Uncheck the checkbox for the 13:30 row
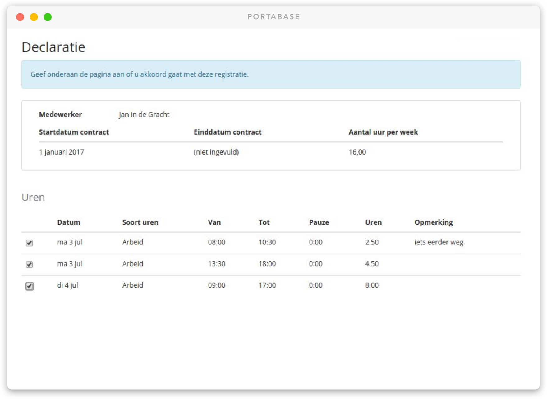Image resolution: width=547 pixels, height=399 pixels. pos(29,264)
